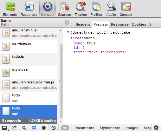Switch to the Headers tab
Screen dimensions: 161x131
tap(83, 24)
